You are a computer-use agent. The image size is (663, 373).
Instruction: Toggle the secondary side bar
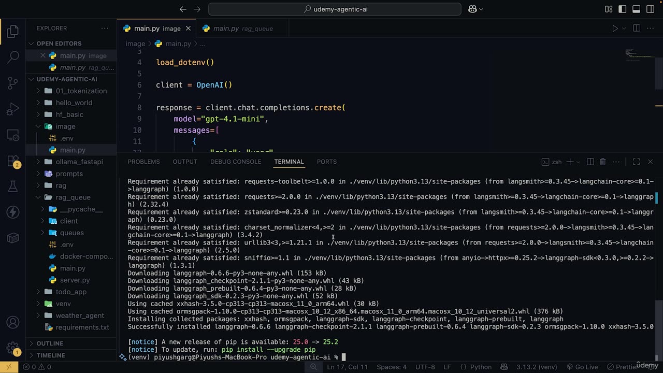pos(650,9)
